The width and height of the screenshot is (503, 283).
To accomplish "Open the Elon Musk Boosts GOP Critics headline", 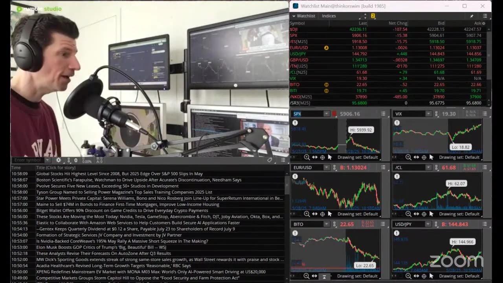I will [x=101, y=247].
